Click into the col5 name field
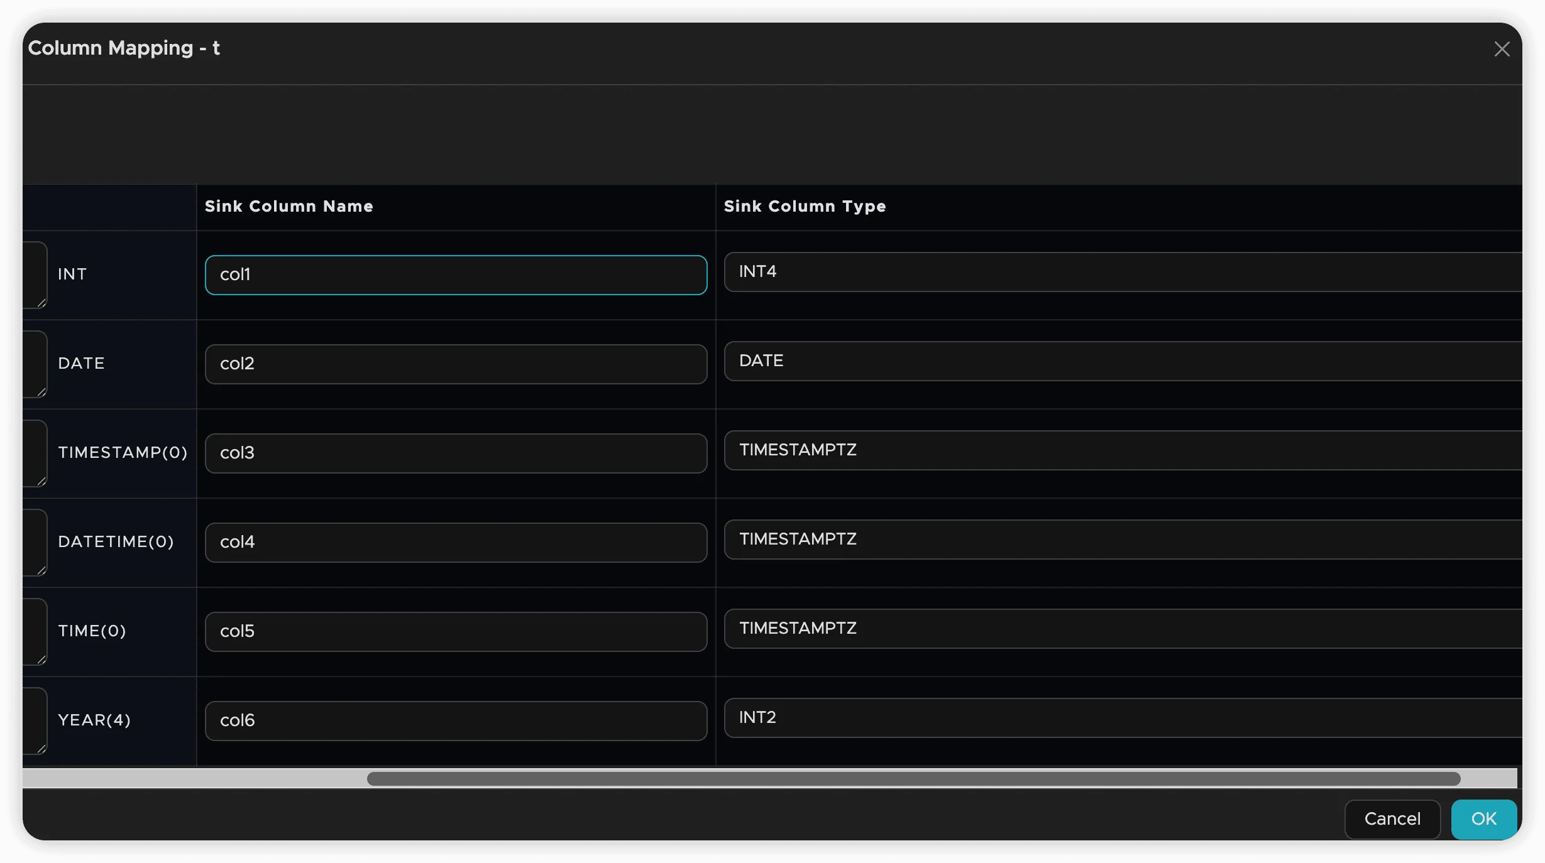This screenshot has height=863, width=1545. 456,631
